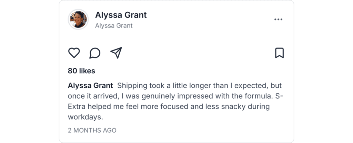Click the 2 MONTHS AGO timestamp

(92, 131)
